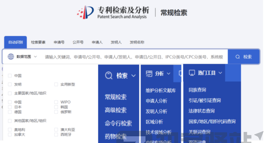Open 技术领域分析 in the 分析 menu
The image size is (265, 143).
[159, 132]
